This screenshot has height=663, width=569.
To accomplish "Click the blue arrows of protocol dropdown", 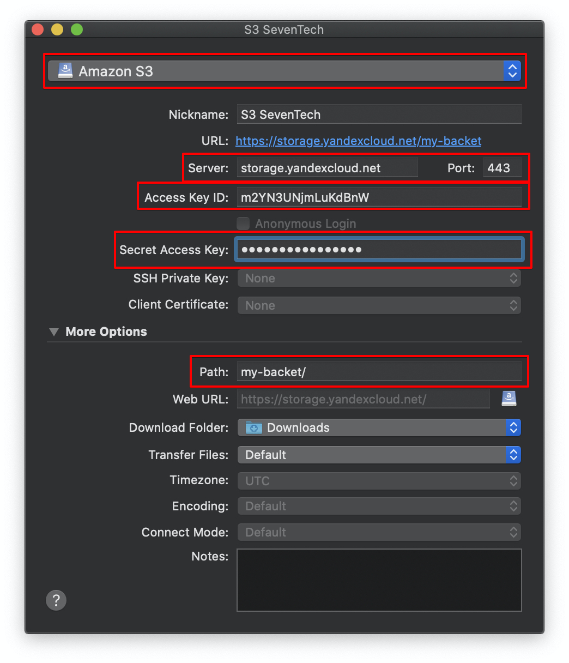I will click(512, 71).
